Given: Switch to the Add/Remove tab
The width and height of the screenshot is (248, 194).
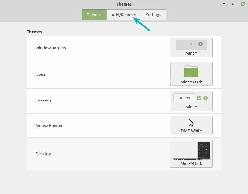Looking at the screenshot, I should pos(123,14).
